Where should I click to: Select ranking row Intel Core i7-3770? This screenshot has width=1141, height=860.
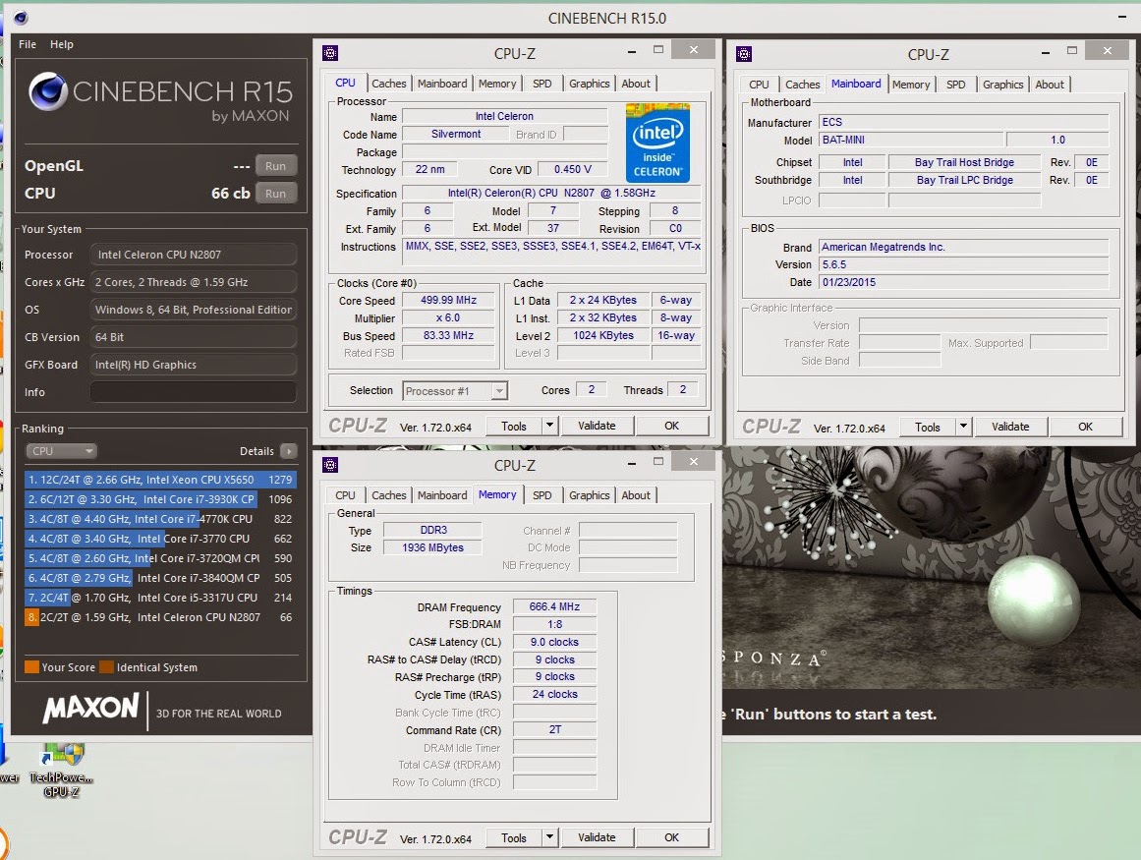pos(160,539)
